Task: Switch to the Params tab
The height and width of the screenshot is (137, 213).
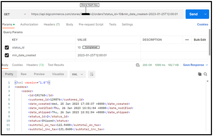Action: [x=8, y=24]
